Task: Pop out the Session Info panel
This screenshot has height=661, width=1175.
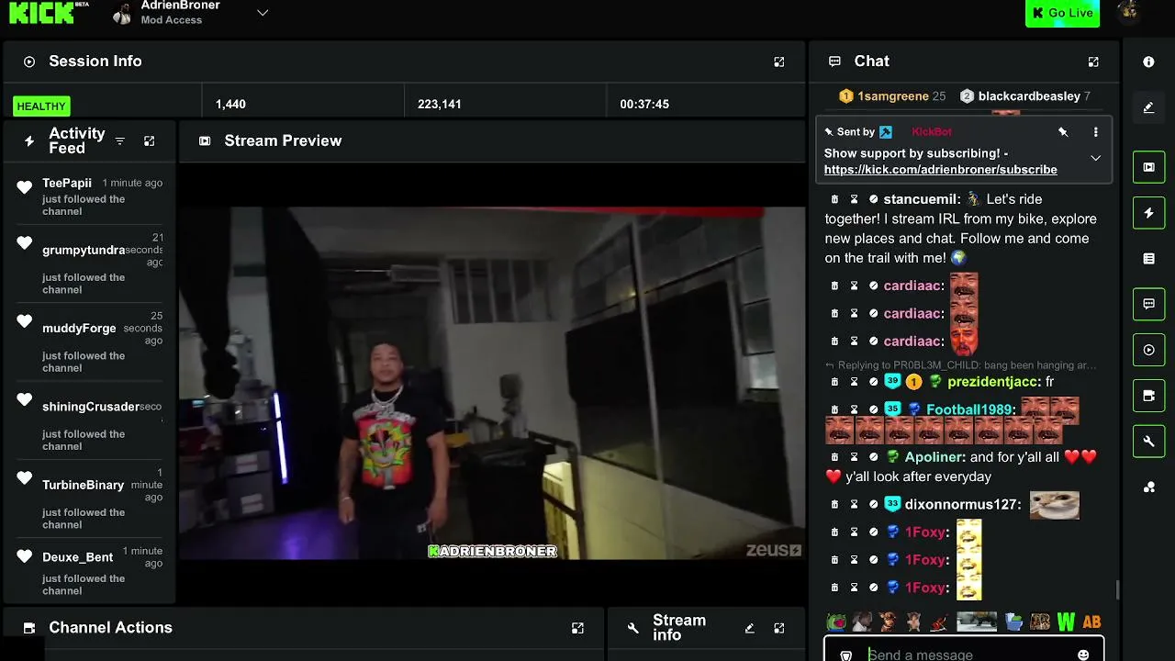Action: click(779, 62)
